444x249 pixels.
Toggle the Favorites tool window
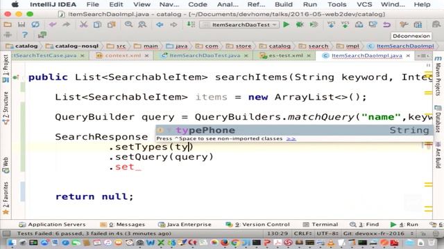click(x=6, y=198)
